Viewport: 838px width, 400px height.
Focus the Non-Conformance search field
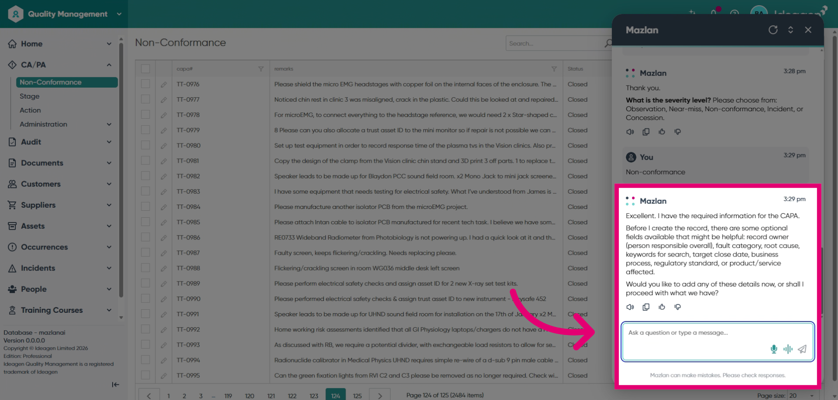554,43
